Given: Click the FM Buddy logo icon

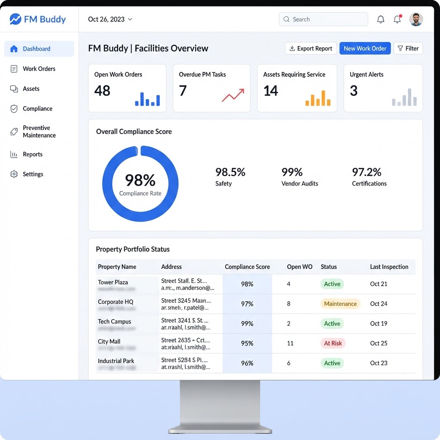Looking at the screenshot, I should (x=15, y=19).
